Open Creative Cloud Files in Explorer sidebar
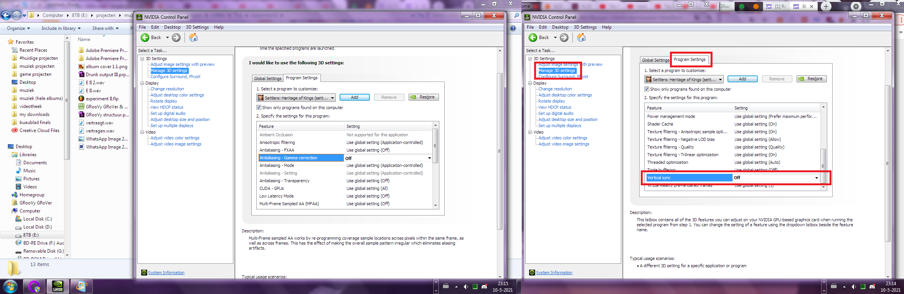904x294 pixels. pyautogui.click(x=40, y=131)
